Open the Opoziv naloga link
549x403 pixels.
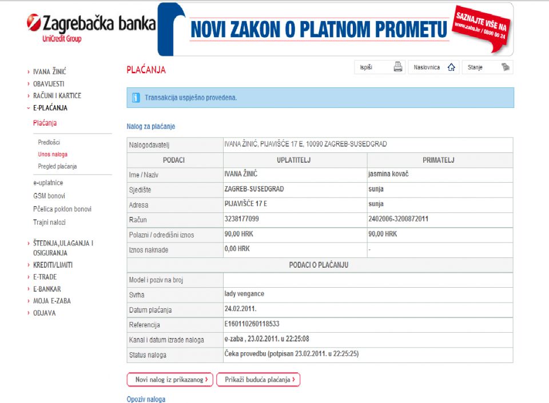(146, 399)
